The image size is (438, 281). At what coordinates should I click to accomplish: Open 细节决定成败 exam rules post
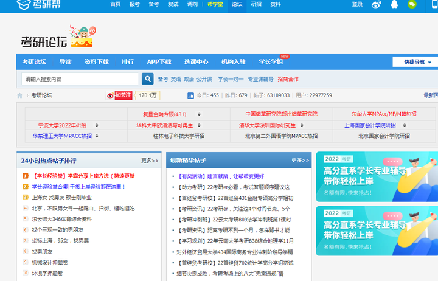230,274
